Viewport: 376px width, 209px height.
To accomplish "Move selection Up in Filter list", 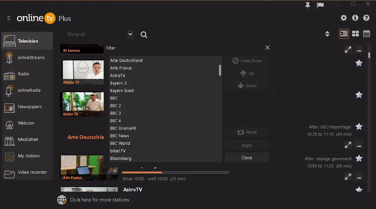I will (x=247, y=73).
